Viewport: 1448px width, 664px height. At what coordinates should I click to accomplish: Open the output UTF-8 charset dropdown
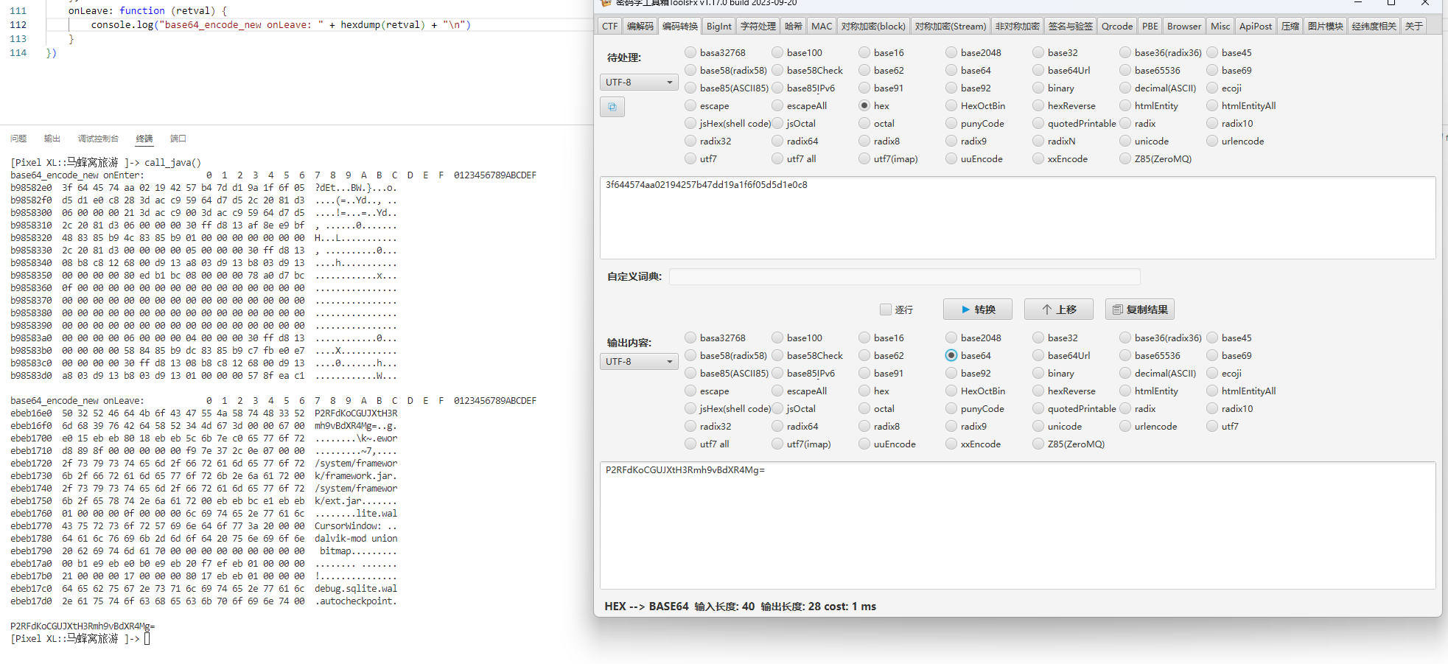click(639, 362)
